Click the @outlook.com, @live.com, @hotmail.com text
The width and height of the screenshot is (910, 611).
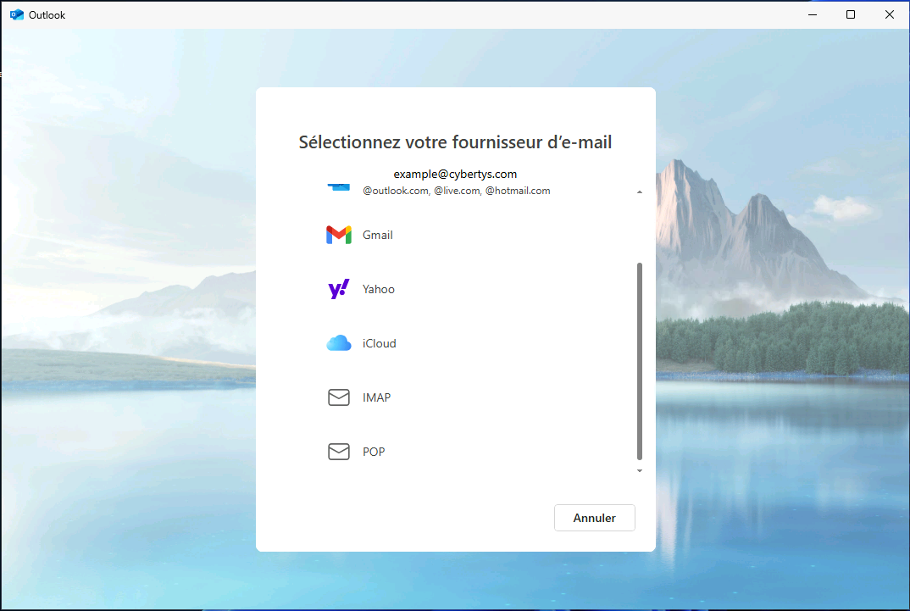coord(455,191)
